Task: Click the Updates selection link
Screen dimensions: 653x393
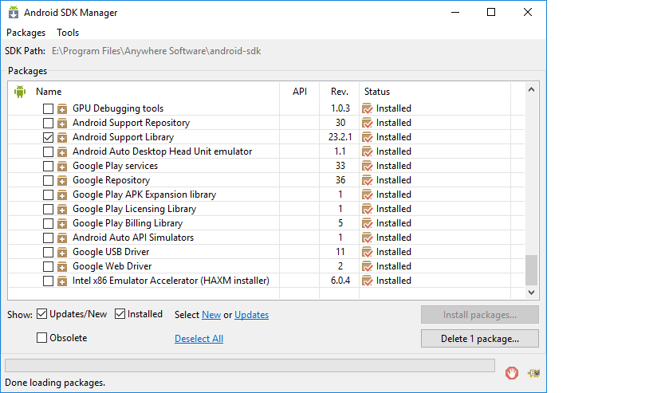Action: pos(251,315)
